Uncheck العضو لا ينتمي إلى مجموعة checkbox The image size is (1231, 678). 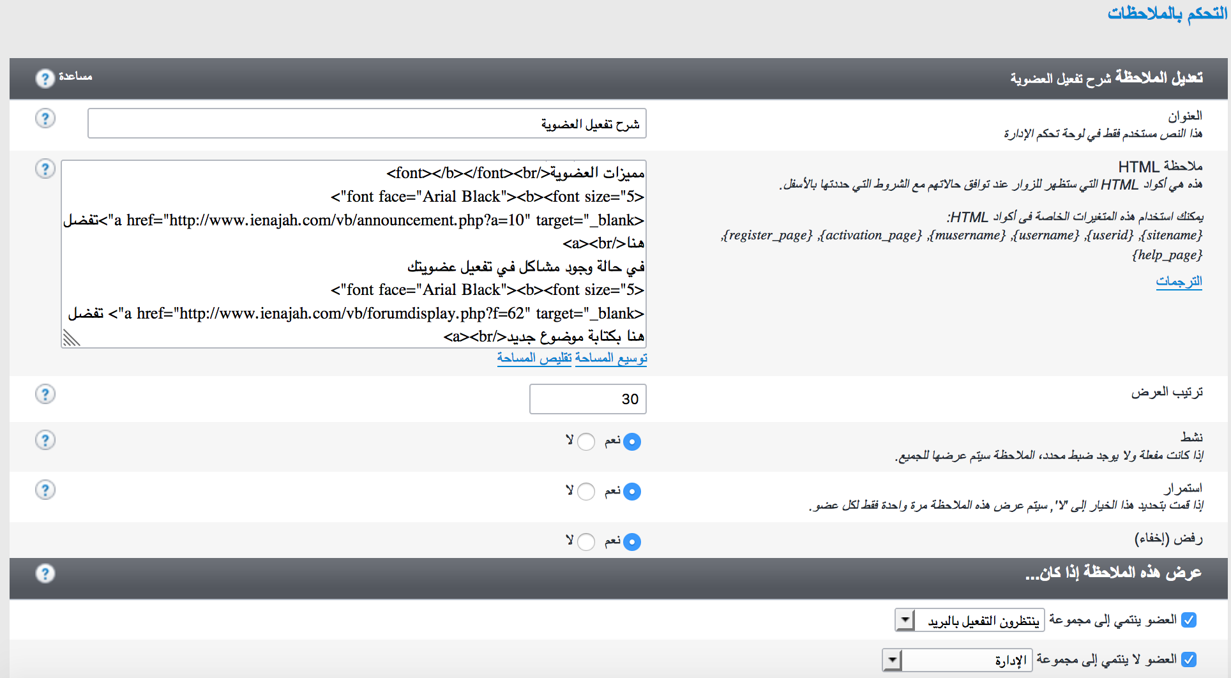coord(1188,659)
